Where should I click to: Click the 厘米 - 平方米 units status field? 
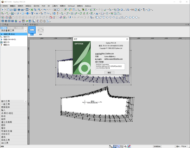181,146
